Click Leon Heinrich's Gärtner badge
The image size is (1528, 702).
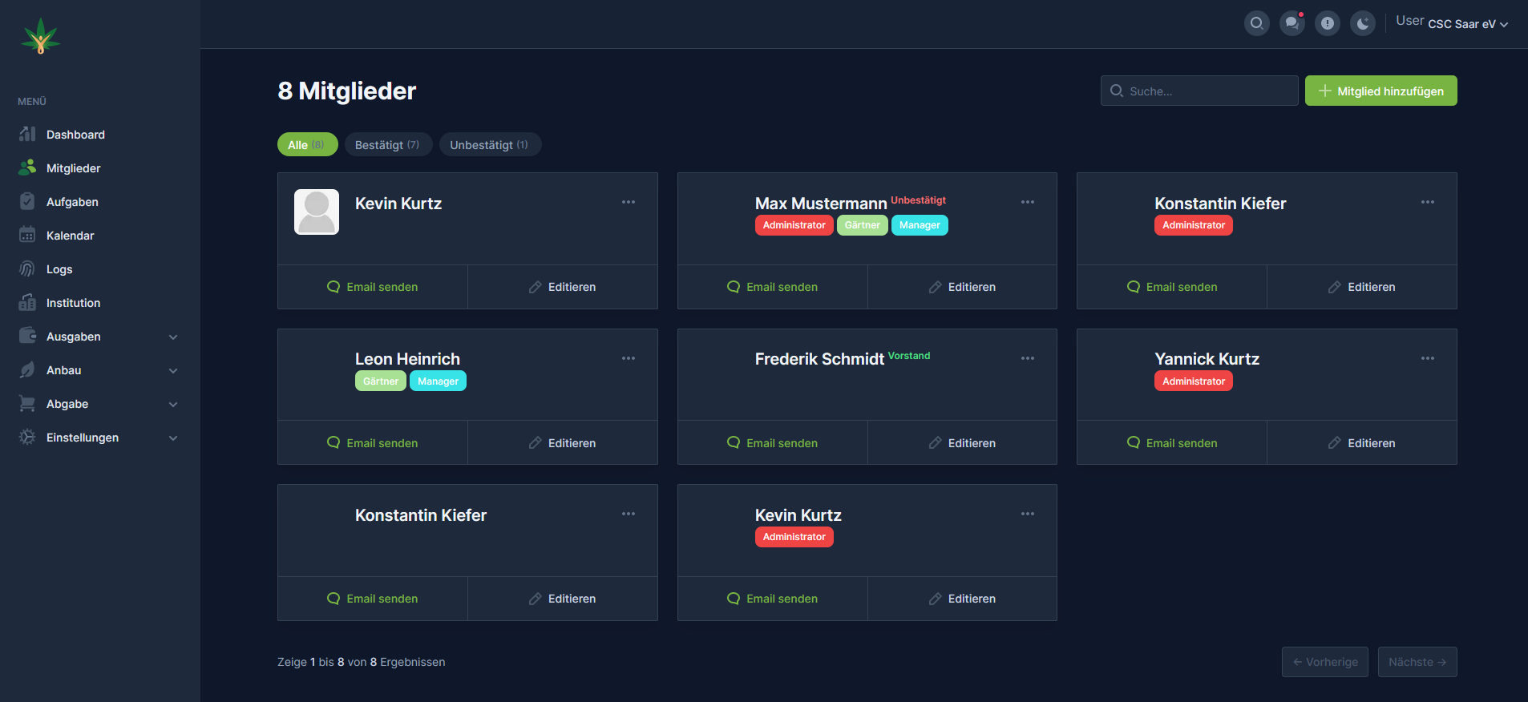click(381, 381)
